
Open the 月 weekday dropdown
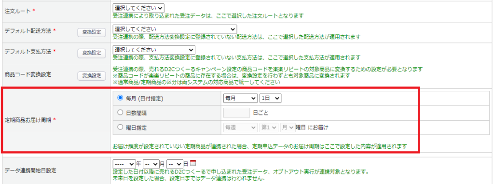pyautogui.click(x=288, y=127)
